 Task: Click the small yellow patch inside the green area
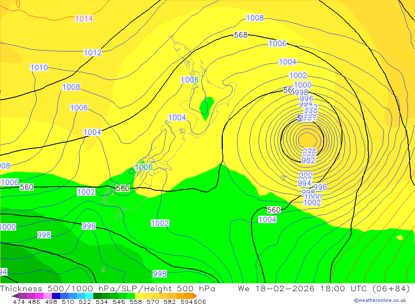click(400, 237)
